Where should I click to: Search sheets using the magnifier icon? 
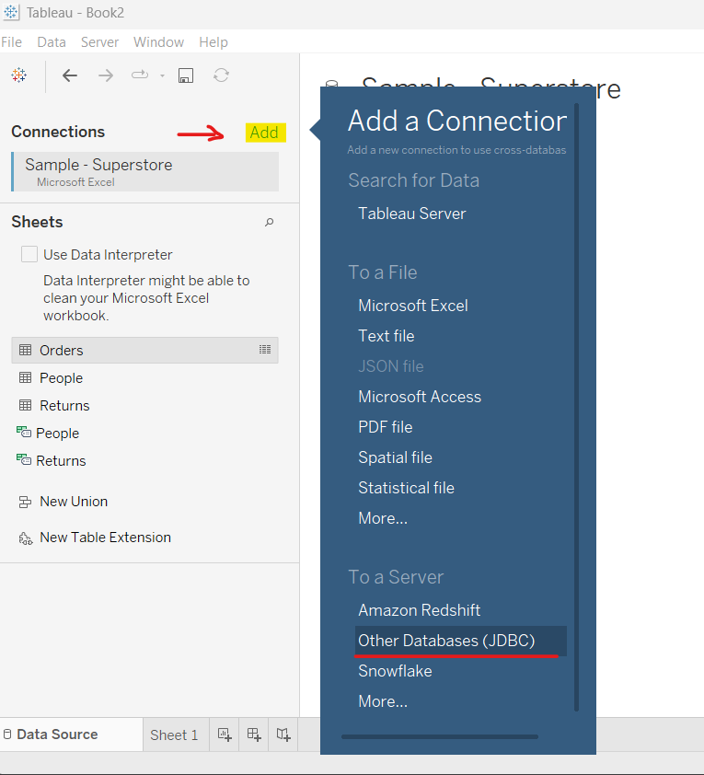270,223
